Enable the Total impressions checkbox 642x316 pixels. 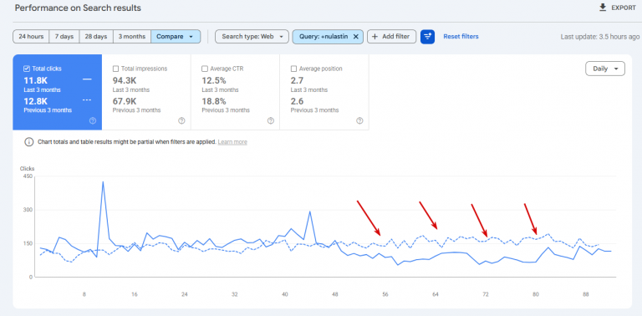click(x=115, y=69)
